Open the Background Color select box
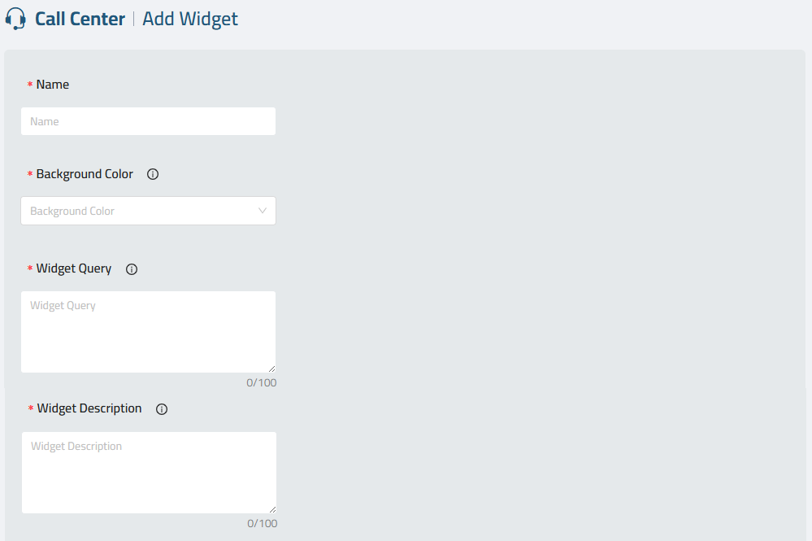Image resolution: width=812 pixels, height=541 pixels. point(148,211)
